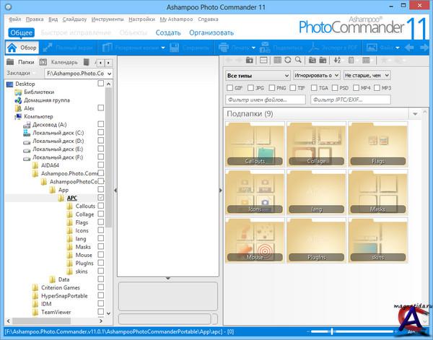Image resolution: width=433 pixels, height=340 pixels.
Task: Collapse the Подпапки section arrow
Action: click(x=415, y=114)
